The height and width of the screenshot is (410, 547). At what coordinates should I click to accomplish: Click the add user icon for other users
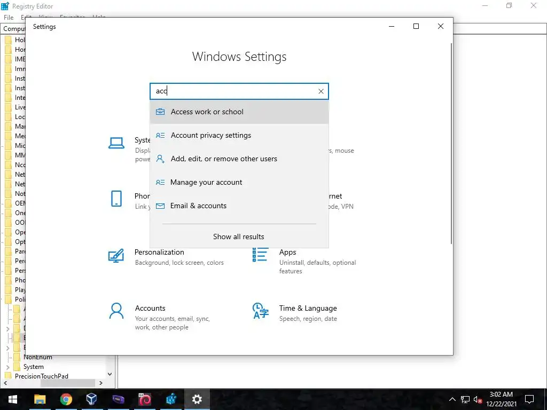(x=160, y=159)
